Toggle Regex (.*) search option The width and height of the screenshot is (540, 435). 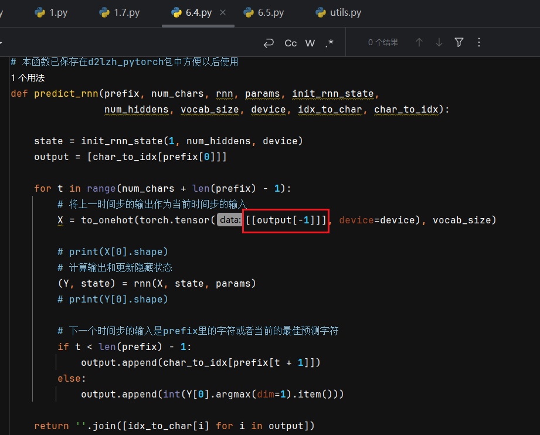(330, 43)
